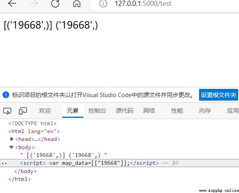Click the address bar URL 127.0.0.1:5000/test
Image resolution: width=239 pixels, height=193 pixels.
click(x=143, y=4)
